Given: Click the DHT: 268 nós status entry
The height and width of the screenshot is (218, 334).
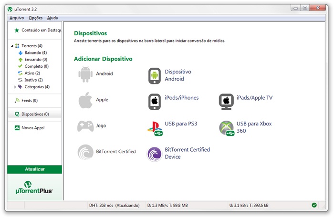Looking at the screenshot, I should click(114, 205).
